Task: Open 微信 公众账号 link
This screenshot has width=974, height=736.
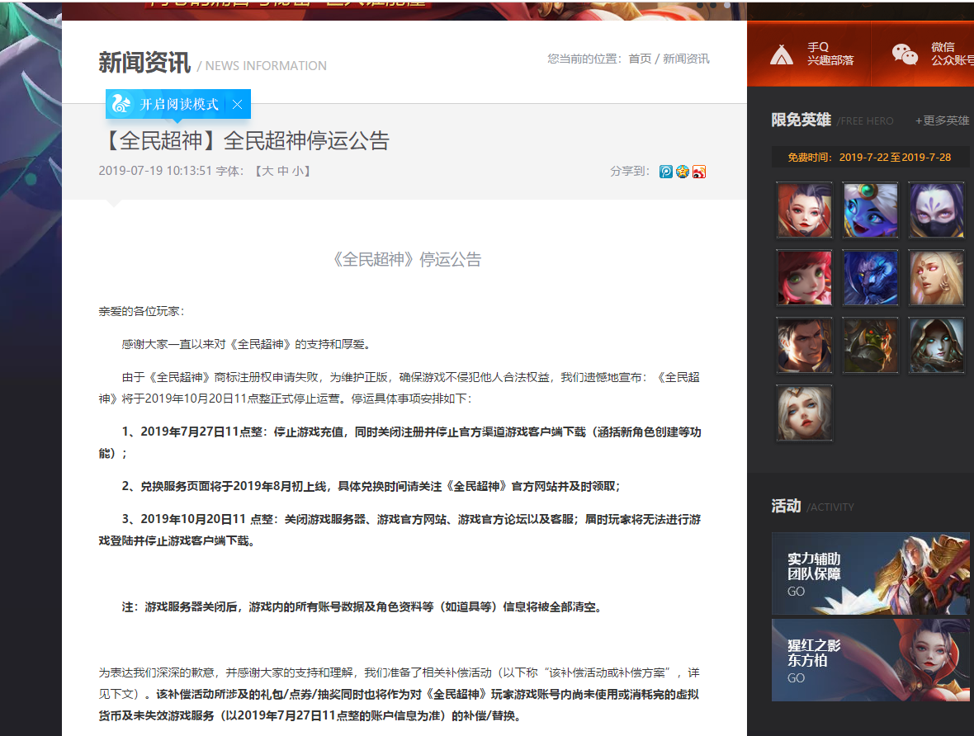Action: click(953, 54)
